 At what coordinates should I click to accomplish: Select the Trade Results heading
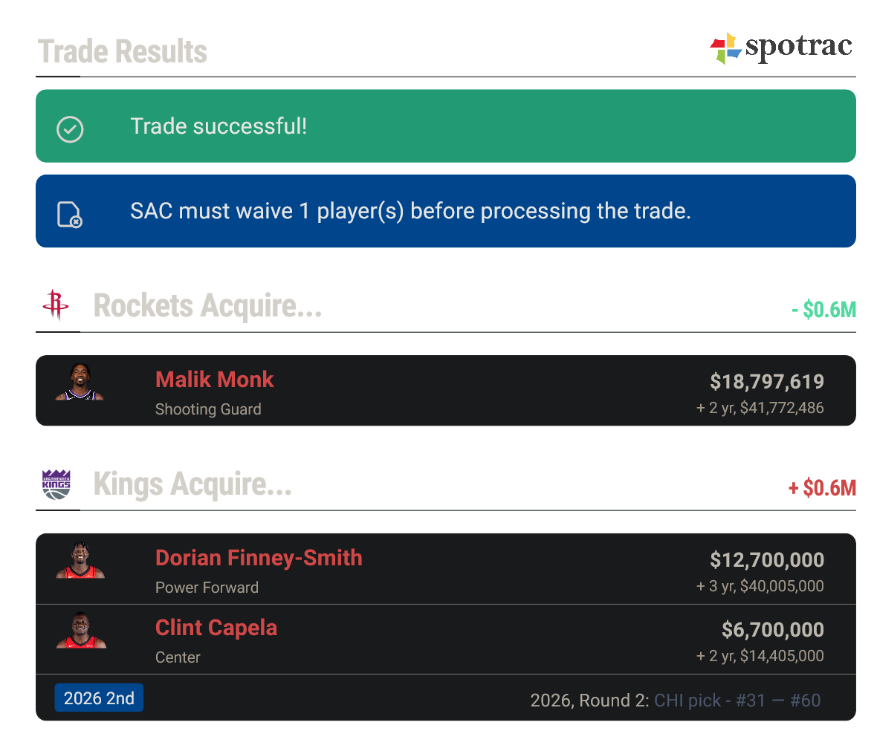(x=122, y=51)
